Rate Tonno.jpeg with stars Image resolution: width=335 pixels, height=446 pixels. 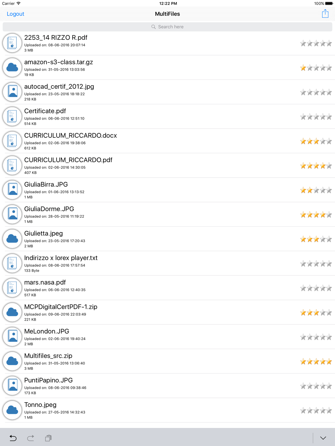(x=316, y=411)
